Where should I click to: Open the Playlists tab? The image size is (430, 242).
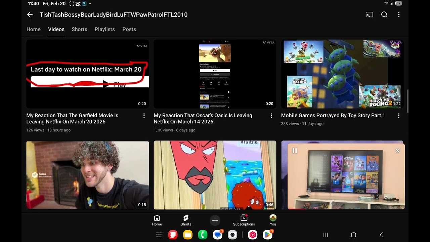(x=104, y=29)
